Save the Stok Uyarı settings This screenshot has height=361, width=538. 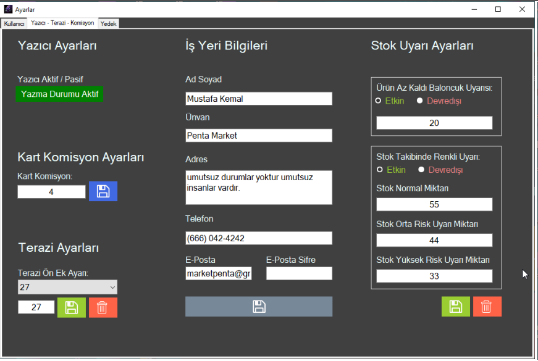(x=455, y=307)
